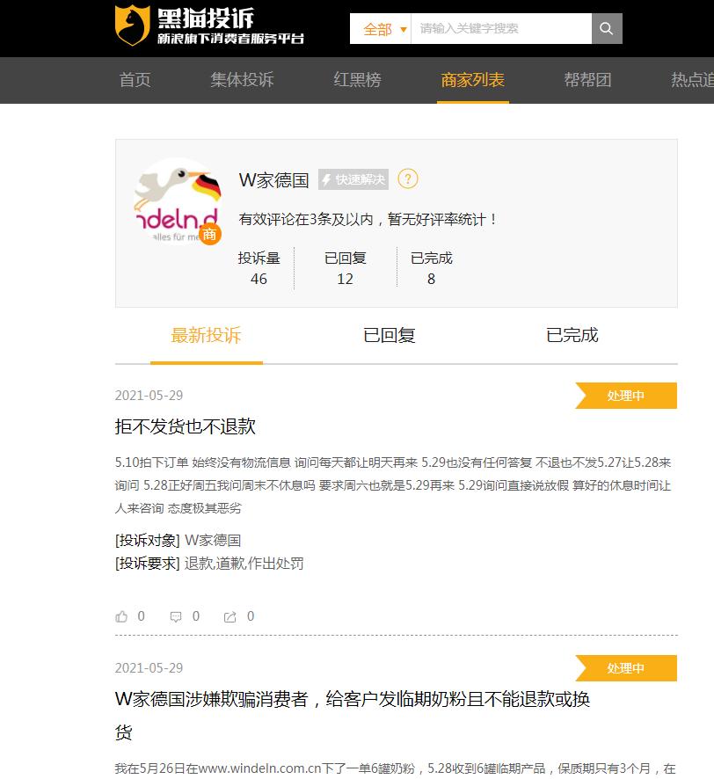Click the keyword search input field
This screenshot has height=779, width=714.
tap(501, 28)
